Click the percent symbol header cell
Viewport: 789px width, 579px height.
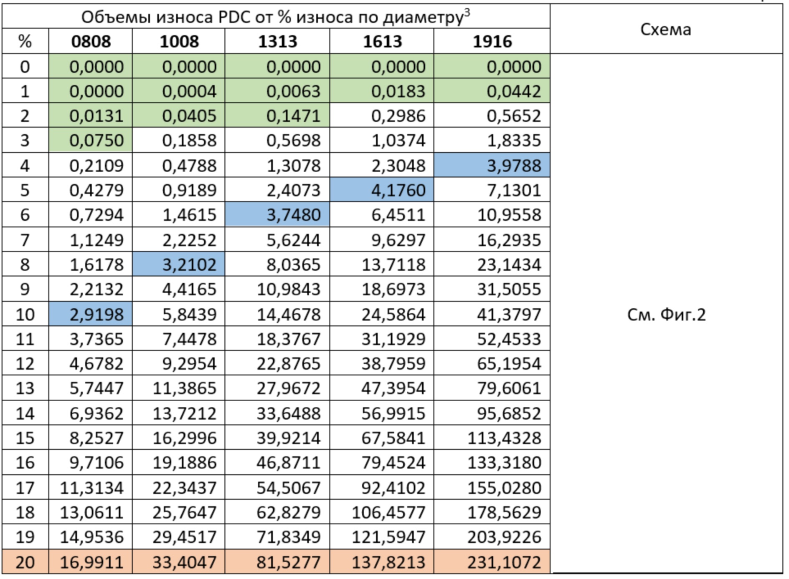pyautogui.click(x=25, y=41)
